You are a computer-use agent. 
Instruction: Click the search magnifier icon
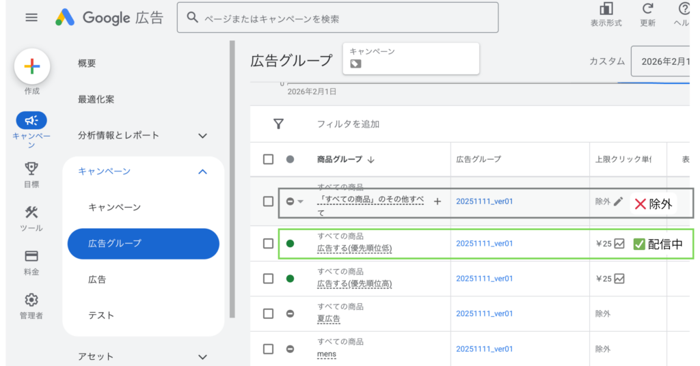tap(192, 18)
